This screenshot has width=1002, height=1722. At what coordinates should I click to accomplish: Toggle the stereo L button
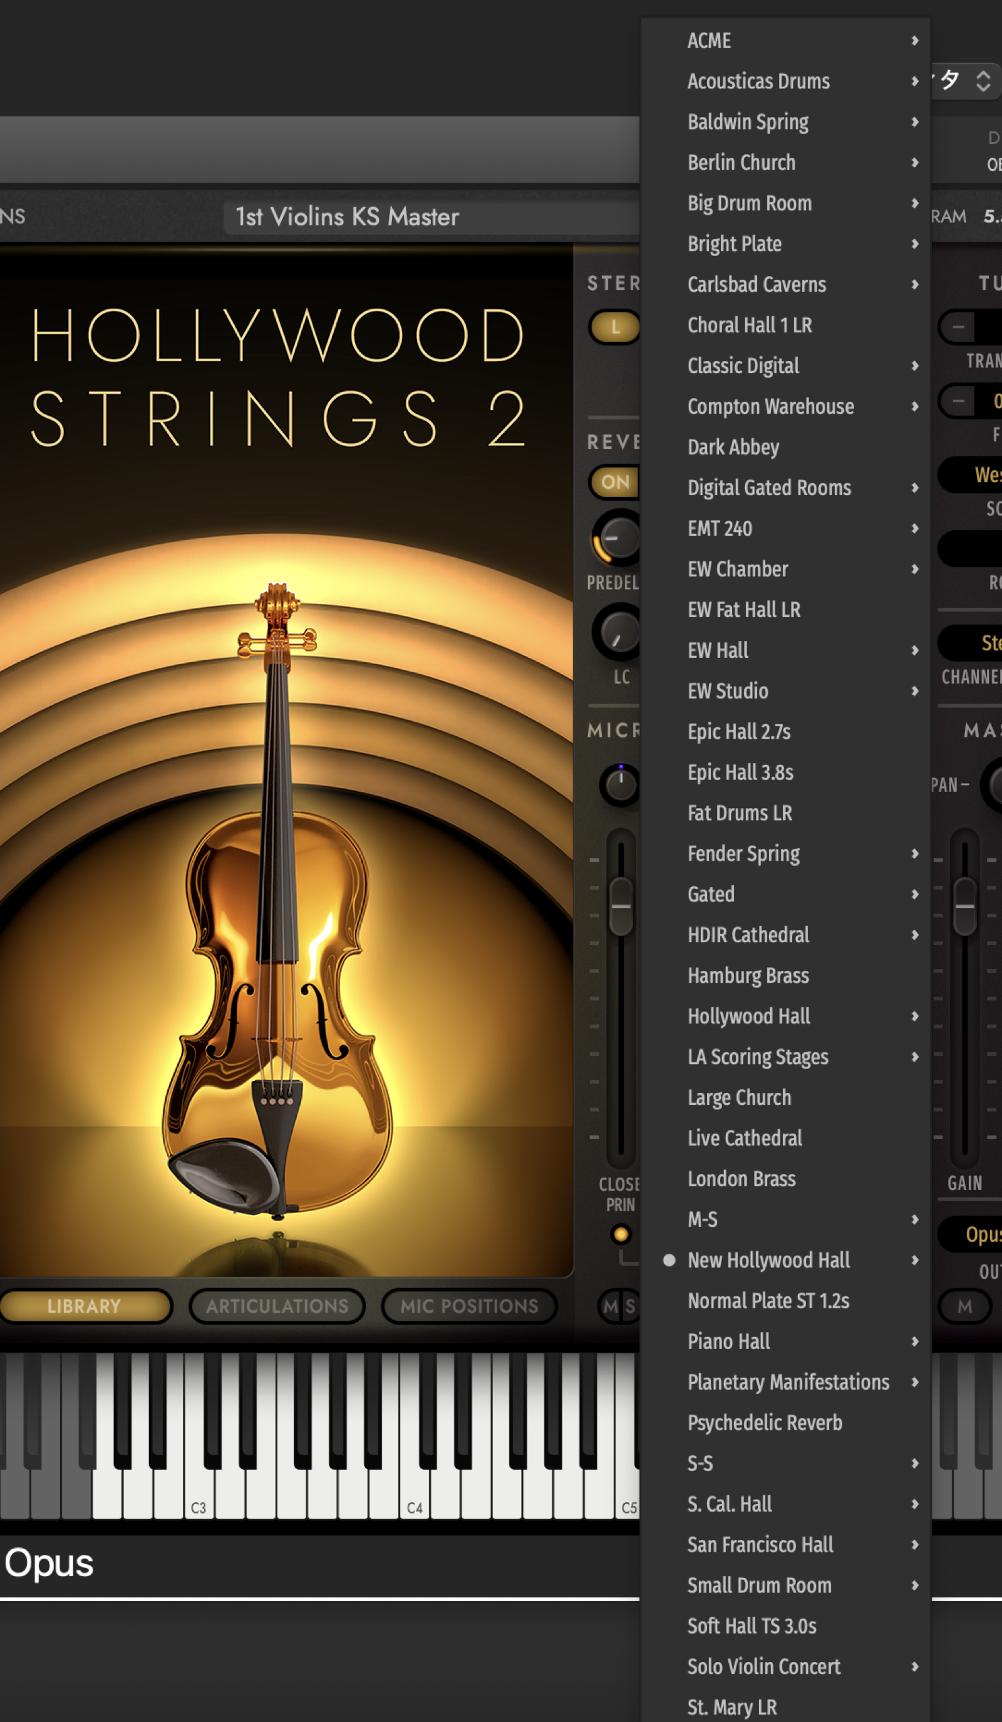pyautogui.click(x=614, y=327)
